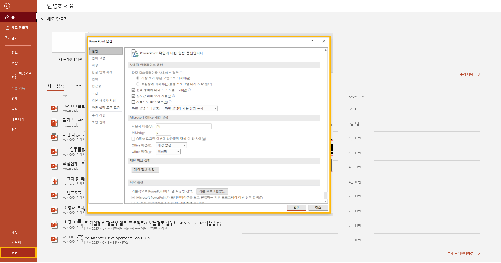Click the bottommost PowerPoint file icon in recent list

[55, 239]
